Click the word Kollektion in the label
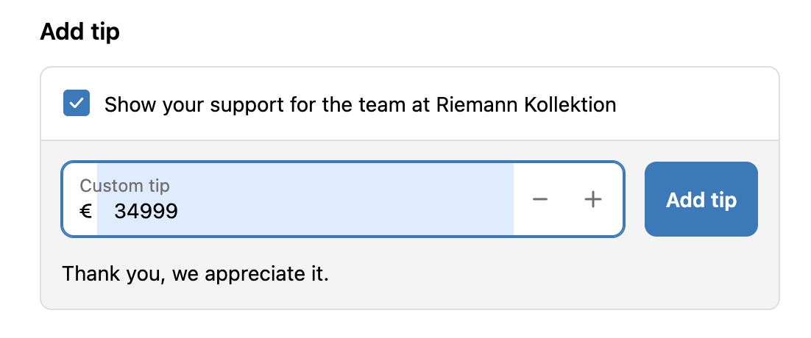Viewport: 811px width, 338px height. (570, 104)
